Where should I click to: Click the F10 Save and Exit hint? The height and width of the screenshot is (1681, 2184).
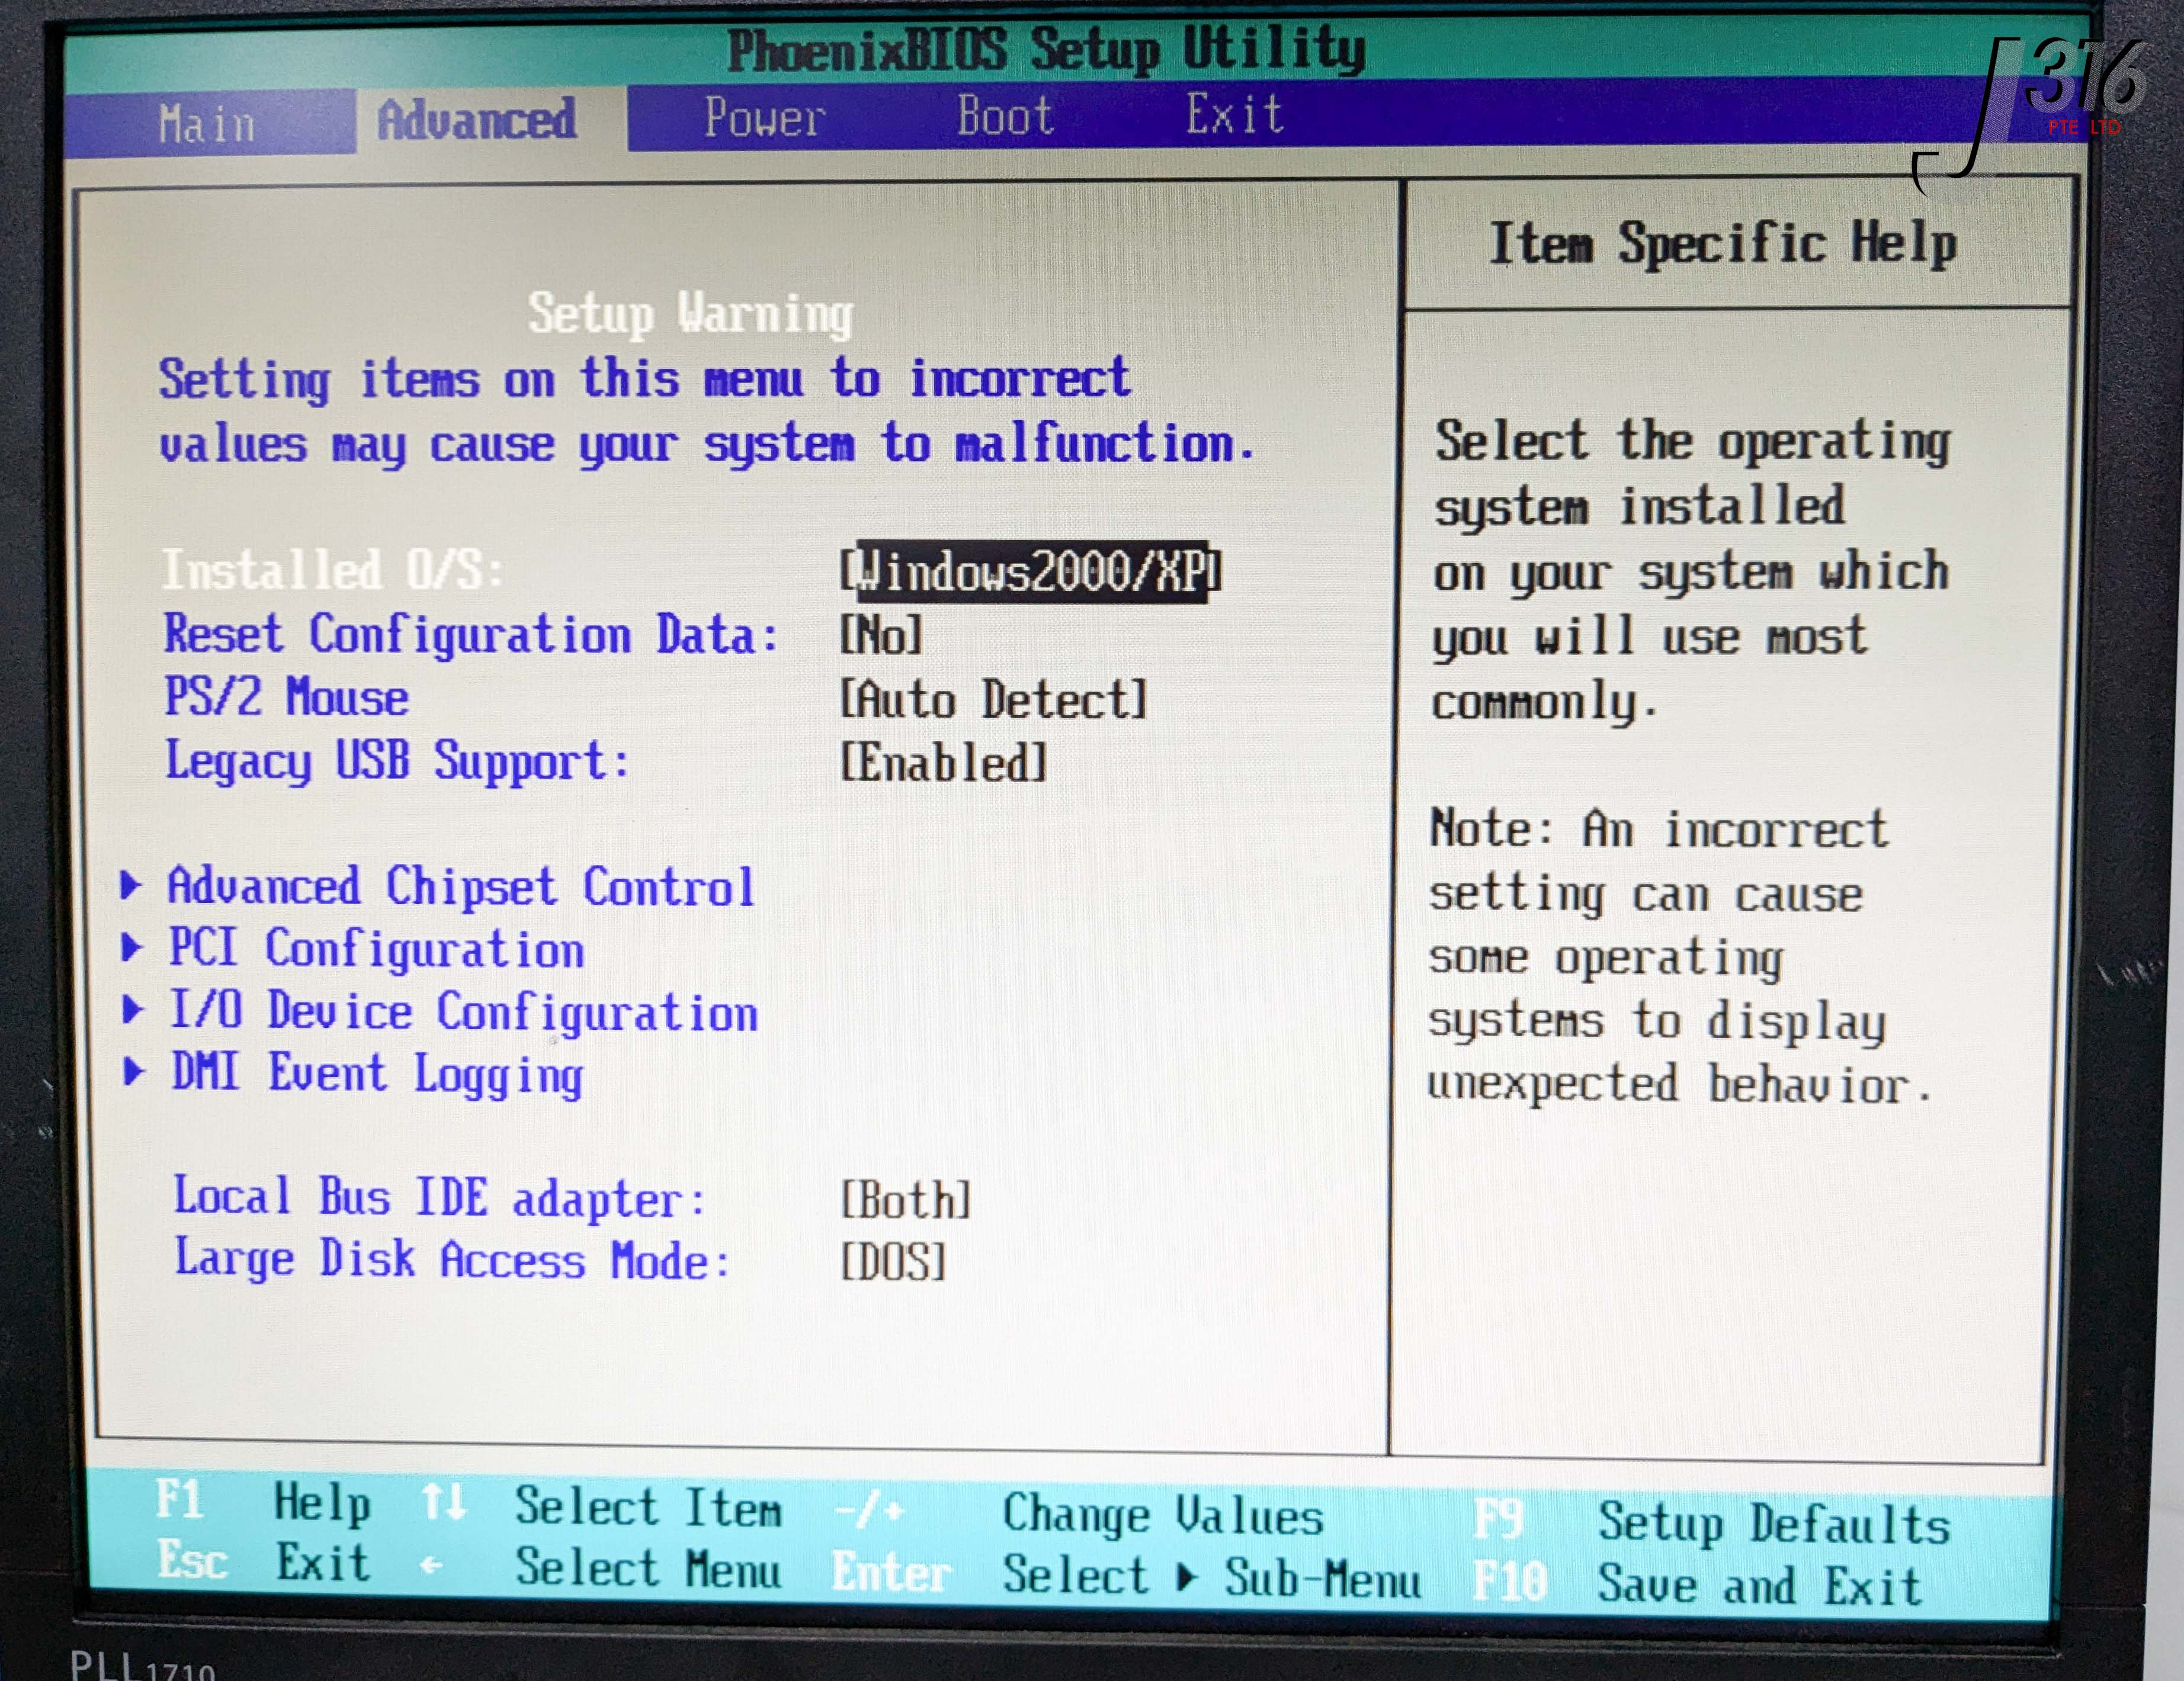click(x=1697, y=1585)
